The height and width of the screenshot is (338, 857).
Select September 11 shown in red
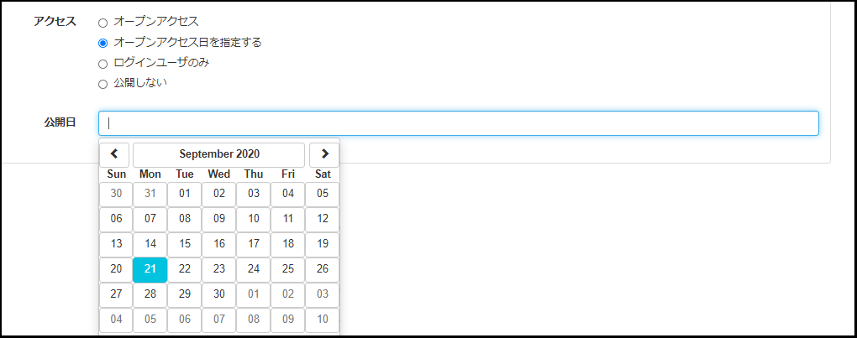coord(288,219)
